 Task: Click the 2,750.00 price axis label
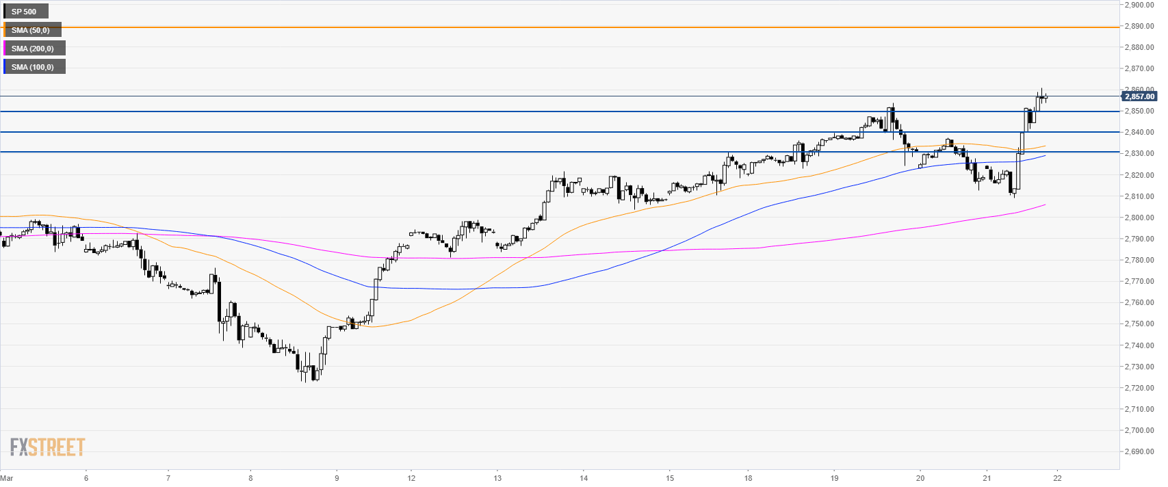tap(1139, 324)
